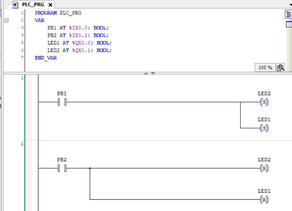
Task: Select the LED2 reset coil
Action: [264, 169]
